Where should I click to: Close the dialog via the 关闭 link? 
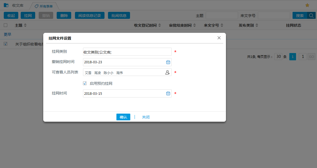point(146,117)
